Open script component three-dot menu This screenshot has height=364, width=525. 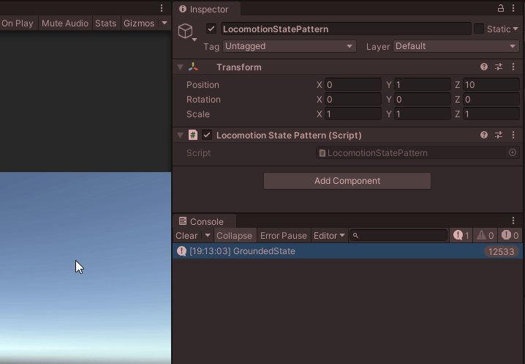click(513, 135)
